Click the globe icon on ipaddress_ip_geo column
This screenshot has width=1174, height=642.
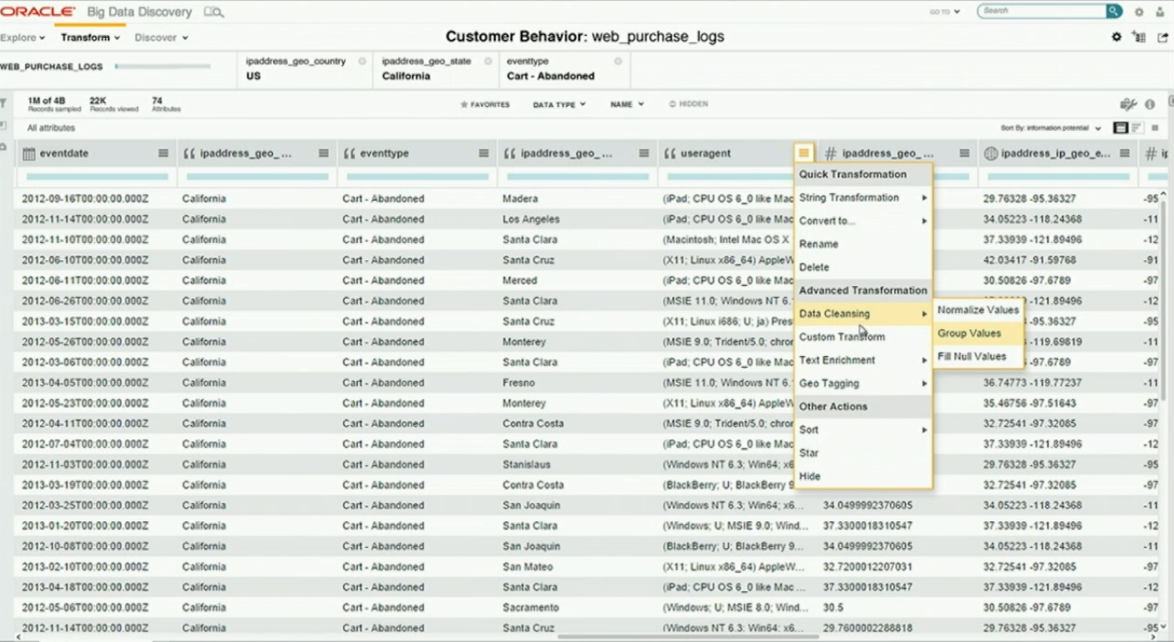(990, 153)
